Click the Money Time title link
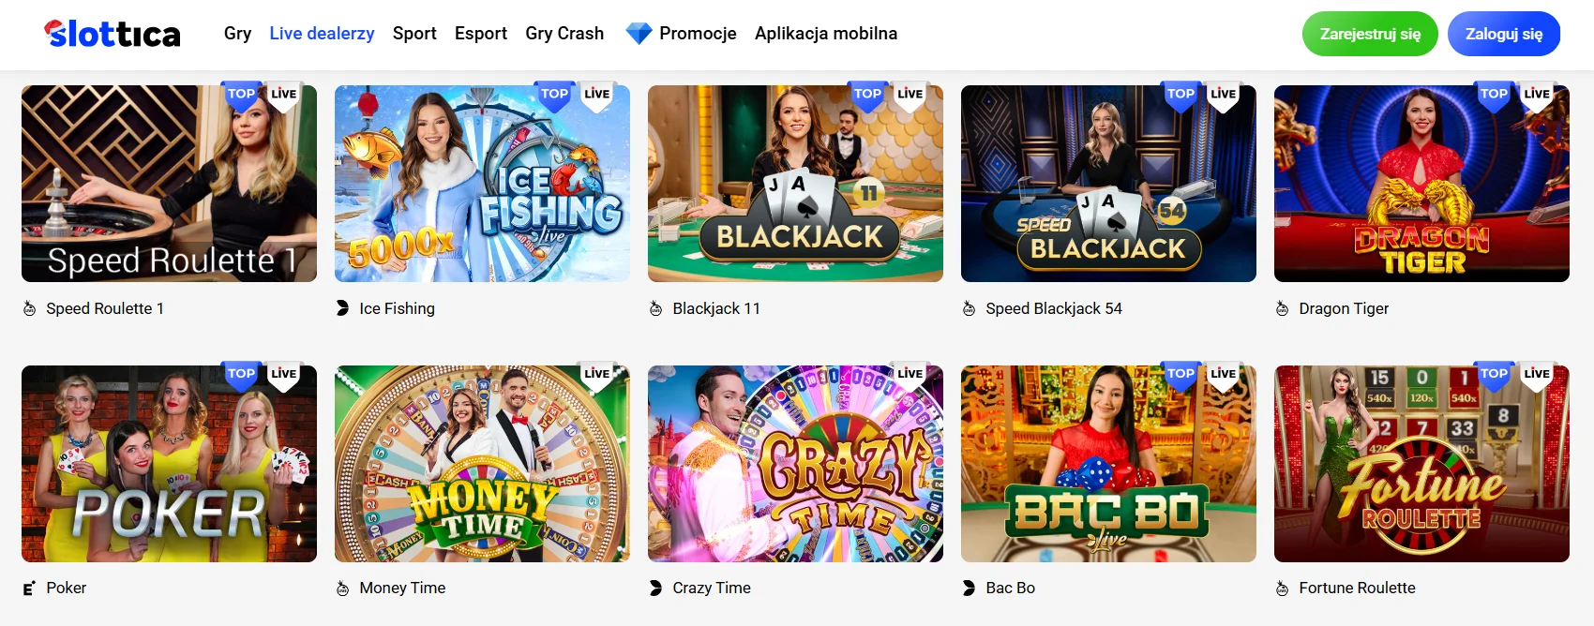The width and height of the screenshot is (1594, 626). (x=402, y=588)
